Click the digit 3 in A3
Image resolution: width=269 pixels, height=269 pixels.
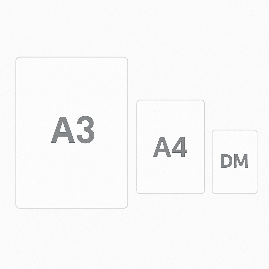click(84, 130)
